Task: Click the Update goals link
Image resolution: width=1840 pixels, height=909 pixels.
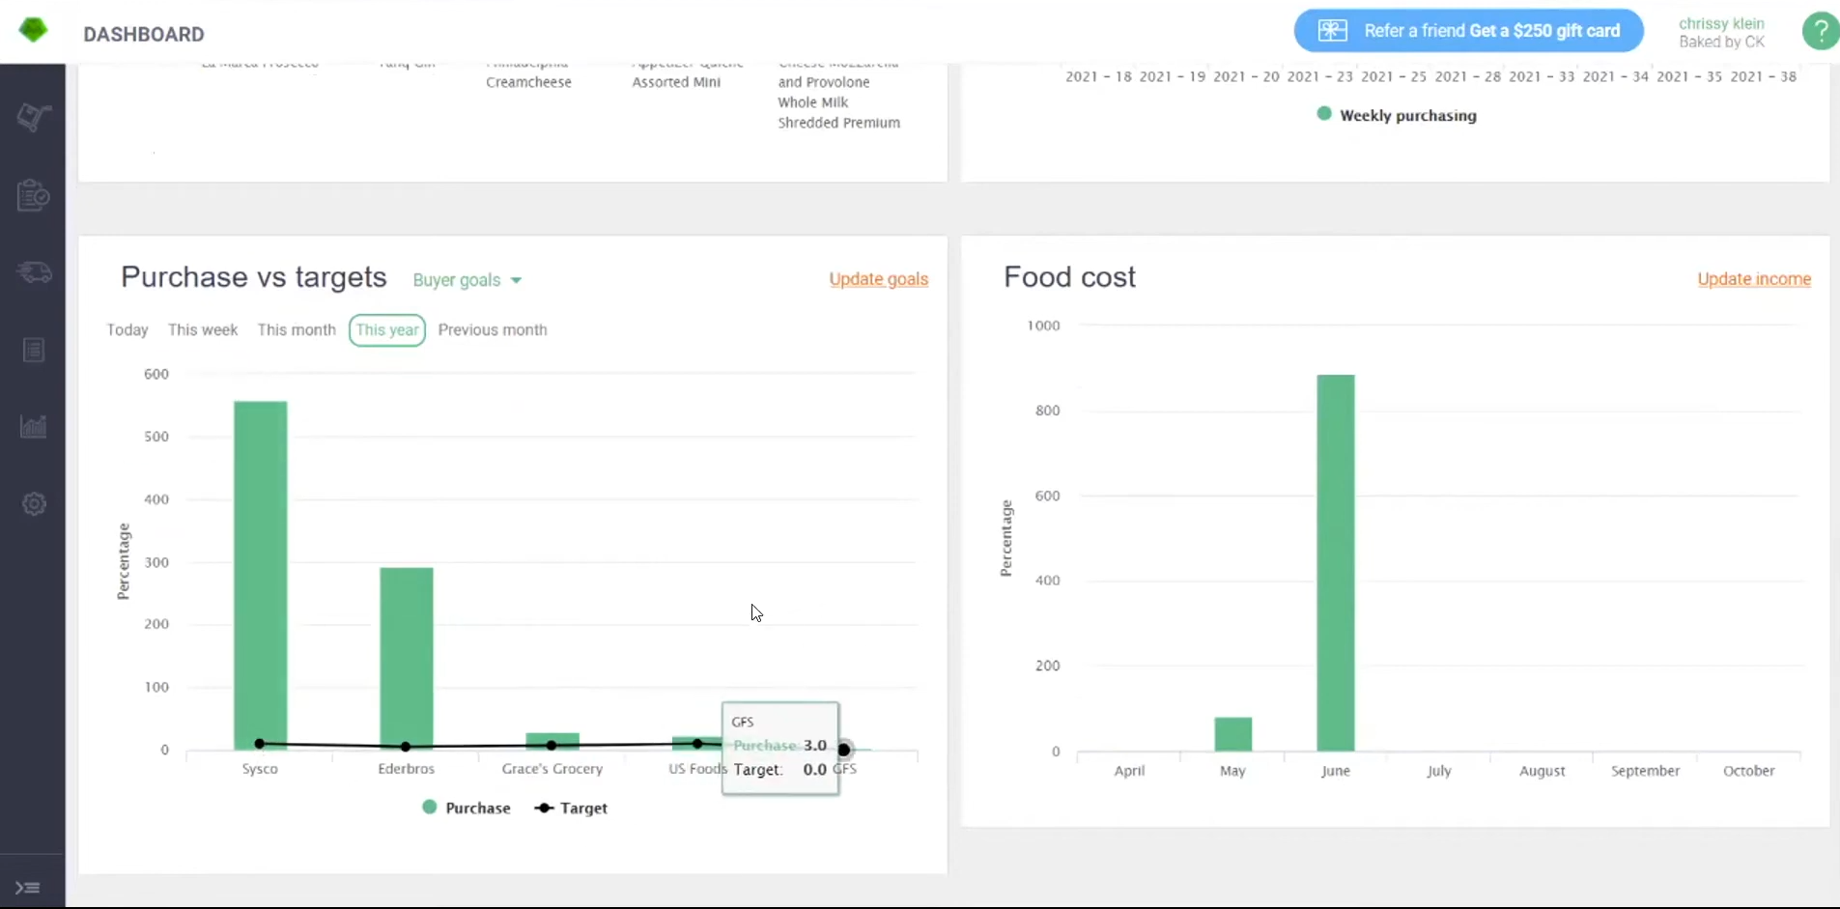Action: click(x=878, y=279)
